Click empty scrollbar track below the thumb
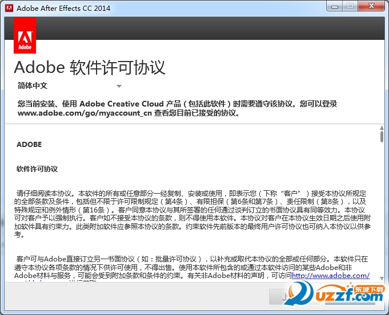The width and height of the screenshot is (389, 315). [x=382, y=216]
